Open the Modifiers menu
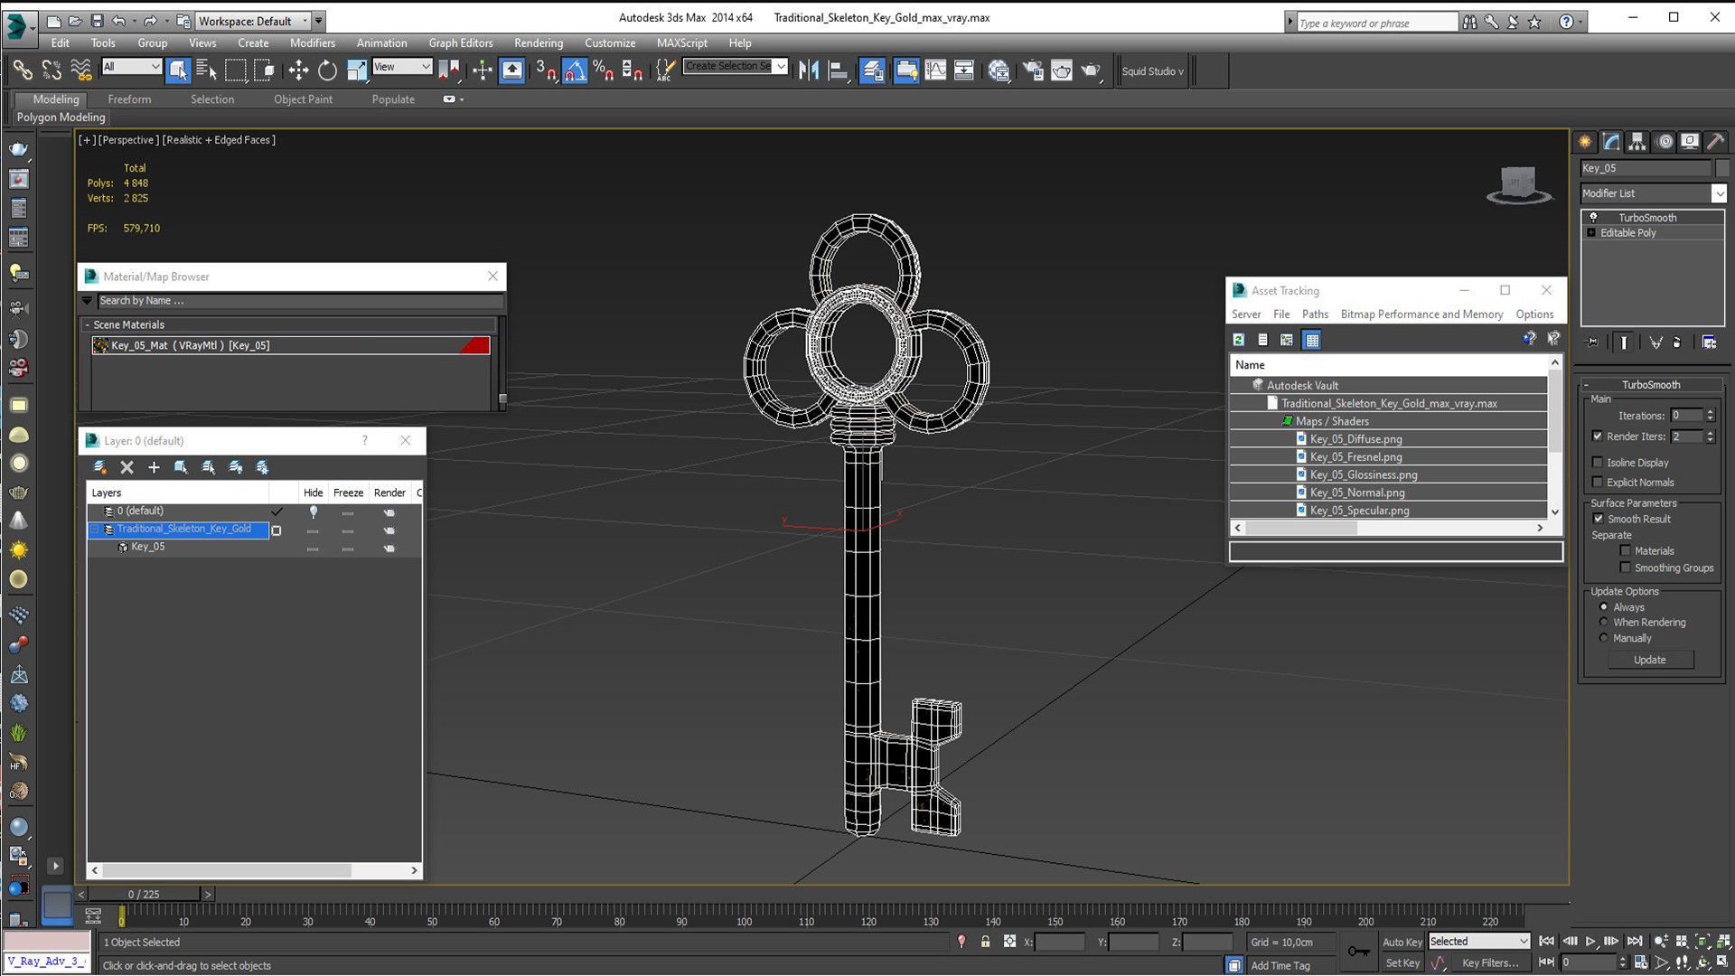The width and height of the screenshot is (1735, 976). pos(312,43)
